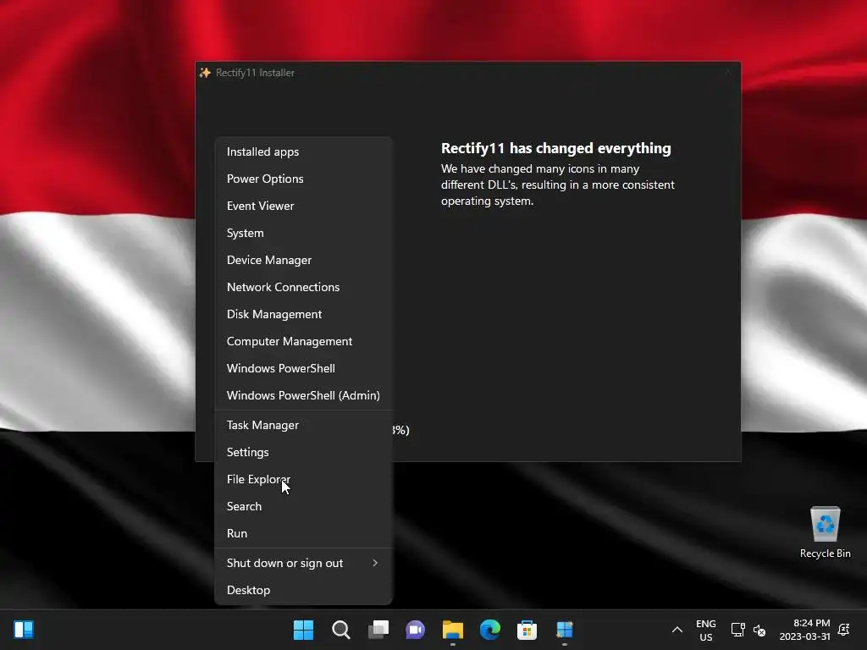This screenshot has width=867, height=650.
Task: Expand Shut down or sign out submenu
Action: pos(304,563)
